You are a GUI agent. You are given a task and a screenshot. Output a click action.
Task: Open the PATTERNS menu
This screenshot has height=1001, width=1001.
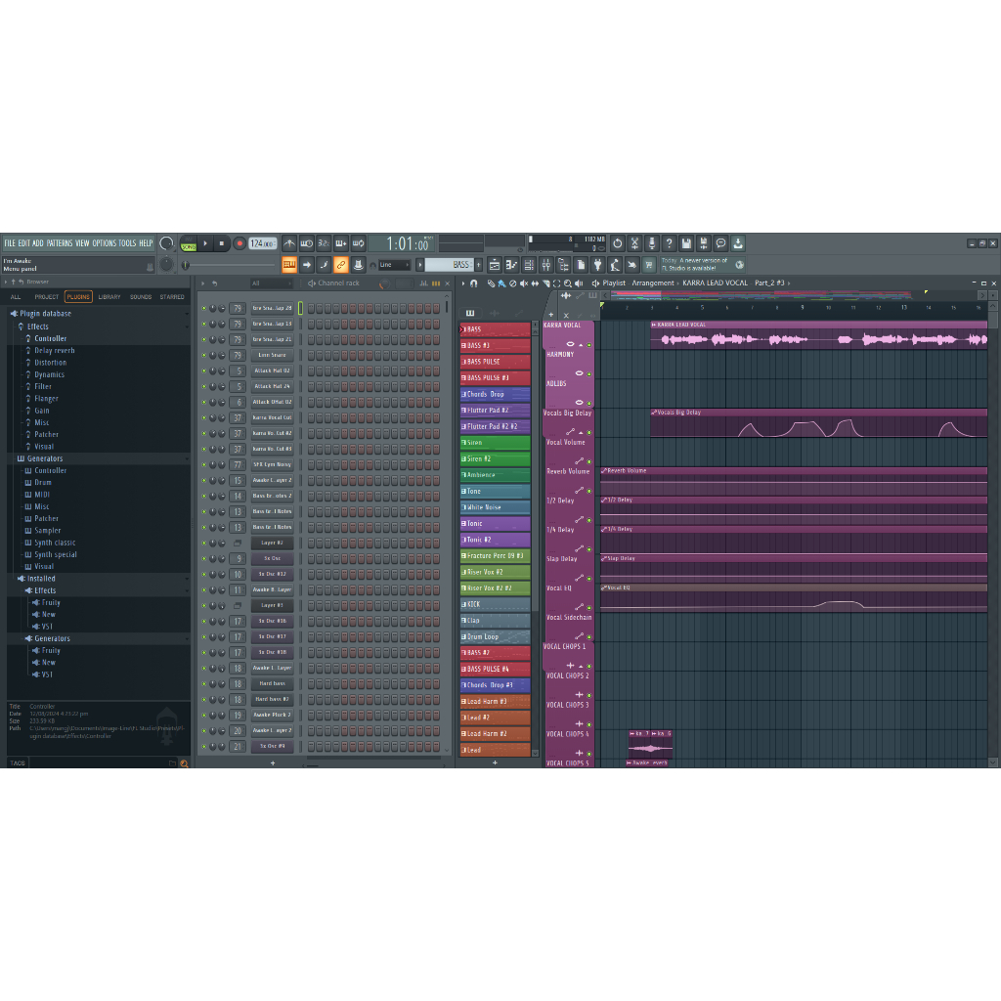click(x=60, y=243)
